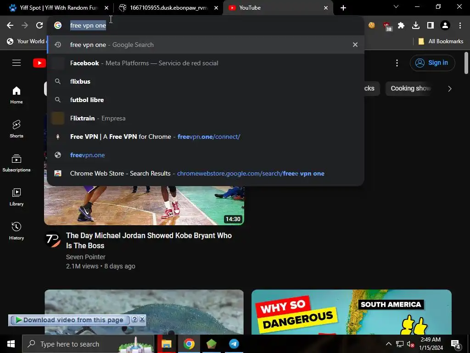
Task: Select the flixbus suggestion
Action: pyautogui.click(x=206, y=81)
